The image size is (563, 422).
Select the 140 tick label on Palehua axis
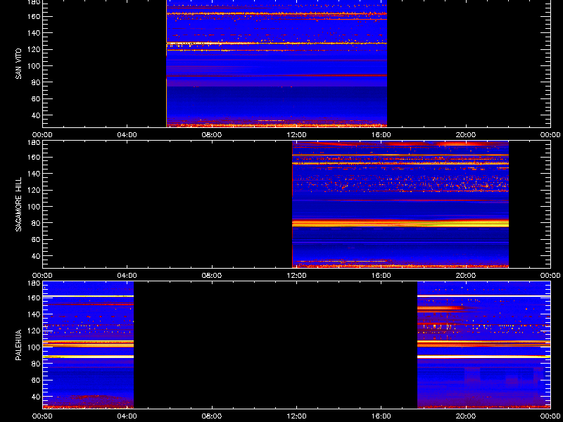pyautogui.click(x=34, y=314)
